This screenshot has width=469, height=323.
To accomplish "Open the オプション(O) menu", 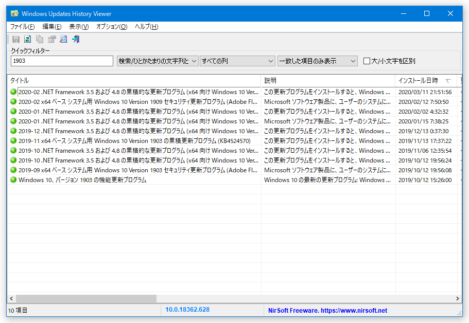I will click(112, 27).
